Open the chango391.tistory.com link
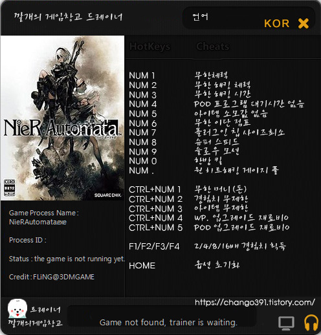The width and height of the screenshot is (321, 335). [255, 302]
